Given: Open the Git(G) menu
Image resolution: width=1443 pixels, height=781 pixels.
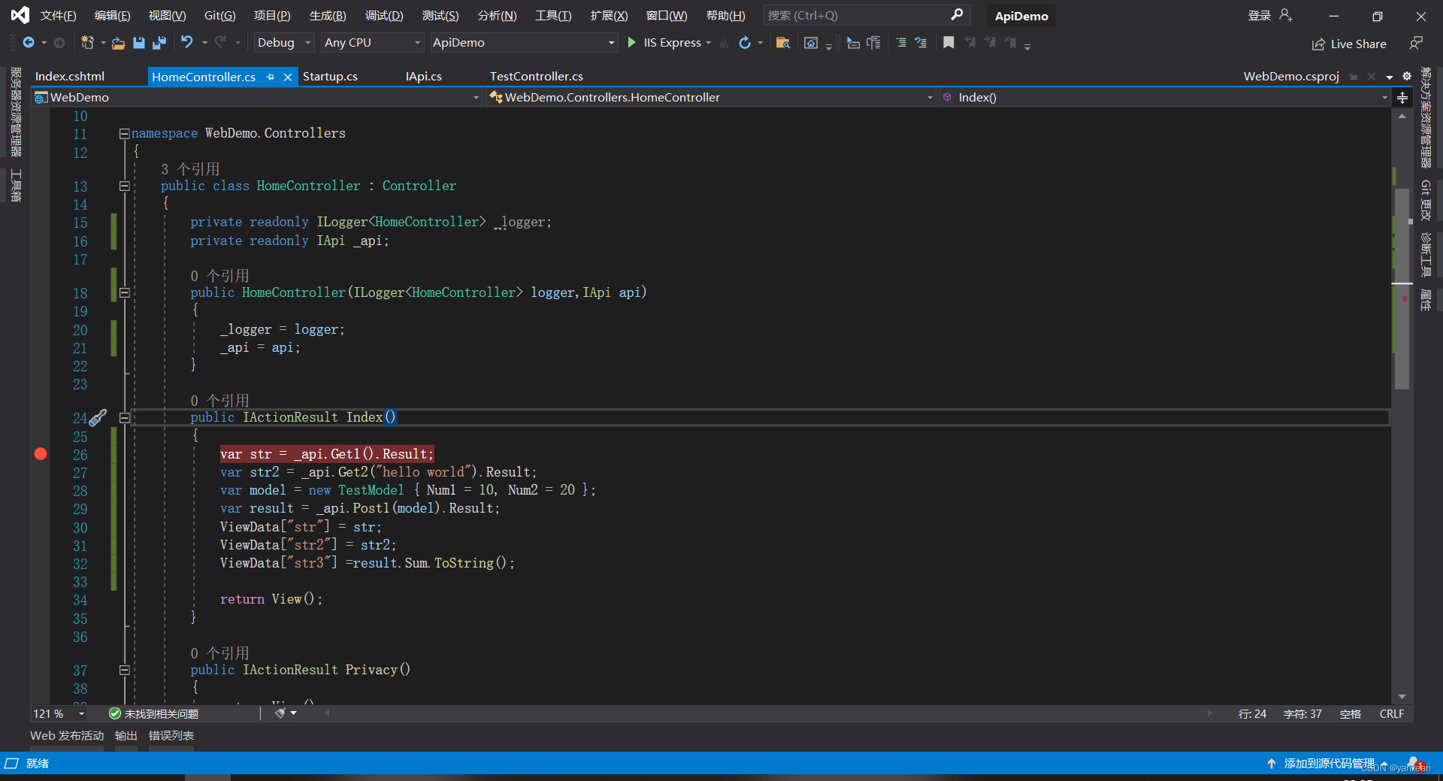Looking at the screenshot, I should click(x=220, y=15).
